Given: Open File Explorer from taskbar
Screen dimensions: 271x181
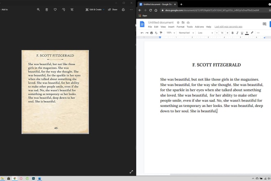Looking at the screenshot, I should pos(2,179).
